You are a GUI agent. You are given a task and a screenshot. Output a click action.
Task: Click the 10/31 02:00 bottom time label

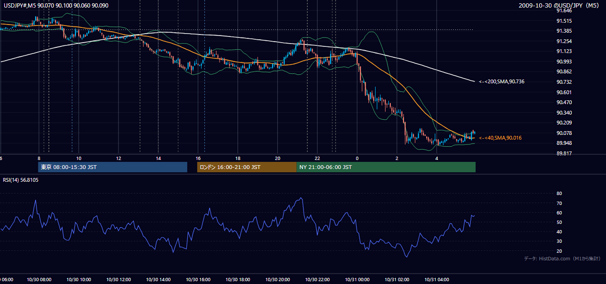click(397, 280)
